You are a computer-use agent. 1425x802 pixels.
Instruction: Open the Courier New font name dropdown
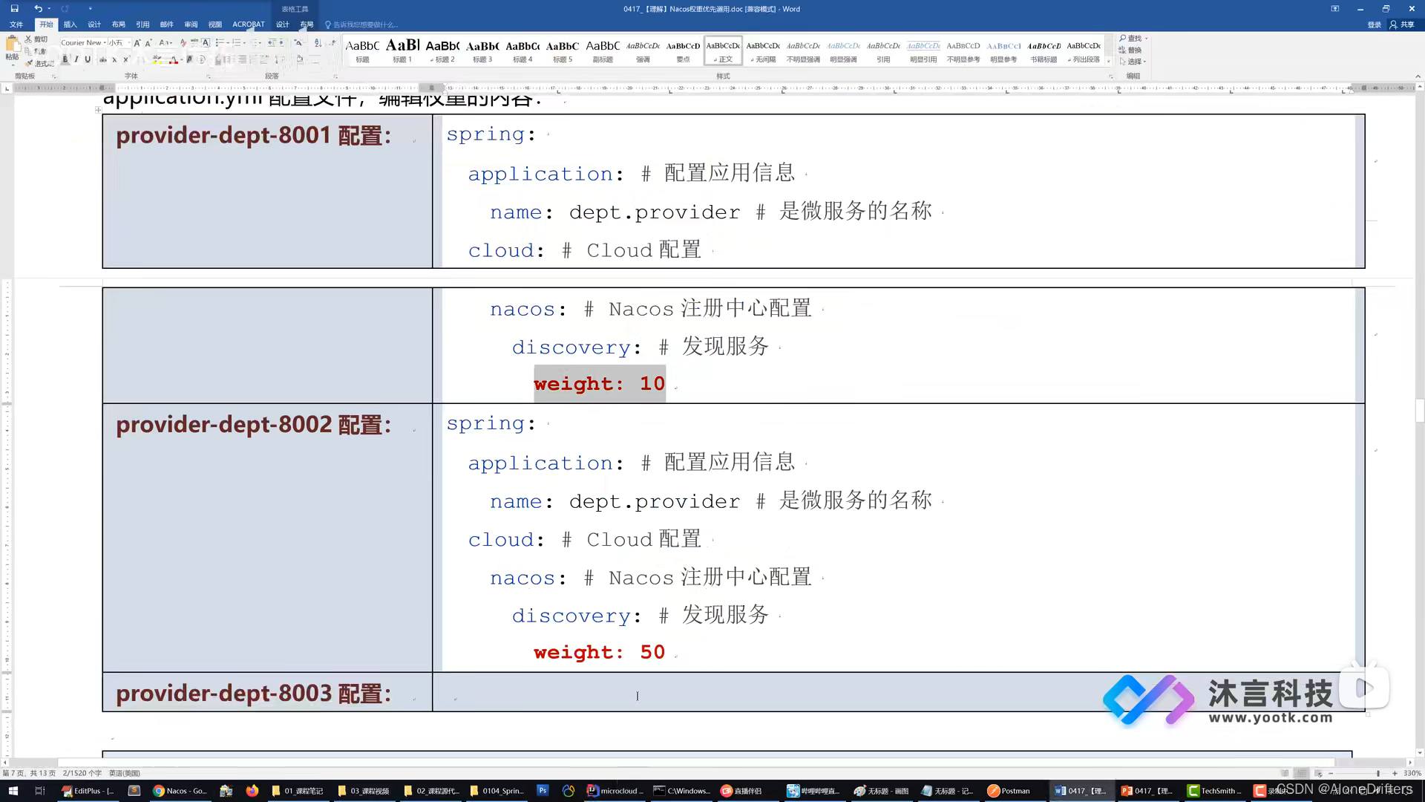[x=105, y=43]
